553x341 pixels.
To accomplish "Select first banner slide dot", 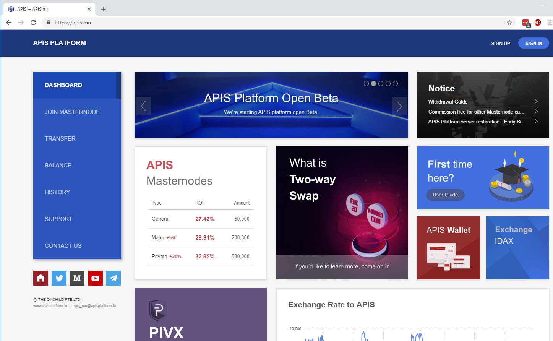I will pos(366,83).
